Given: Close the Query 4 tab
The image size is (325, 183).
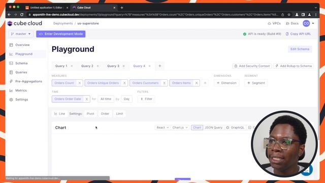Looking at the screenshot, I should click(x=149, y=66).
